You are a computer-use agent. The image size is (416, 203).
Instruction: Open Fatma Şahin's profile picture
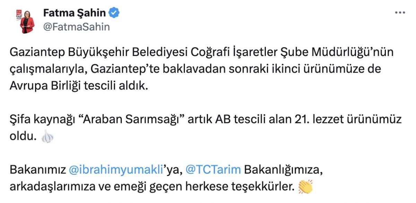click(x=27, y=20)
